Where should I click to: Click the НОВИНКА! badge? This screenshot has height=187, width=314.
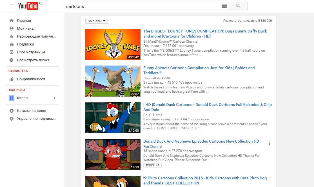pyautogui.click(x=152, y=165)
